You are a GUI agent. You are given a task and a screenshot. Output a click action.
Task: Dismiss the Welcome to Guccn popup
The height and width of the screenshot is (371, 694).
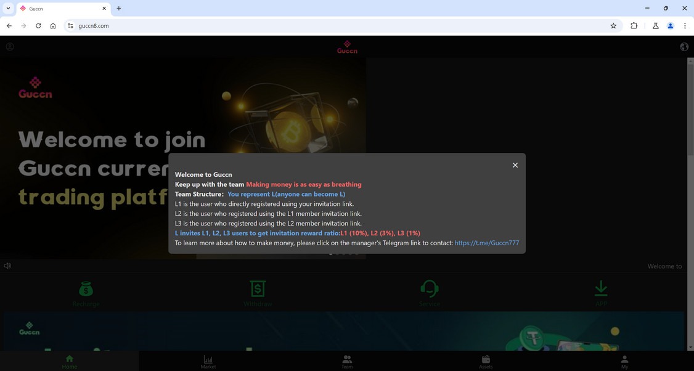coord(515,165)
